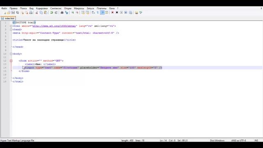The height and width of the screenshot is (148, 263).
Task: Click the Paste toolbar icon
Action: 46,13
